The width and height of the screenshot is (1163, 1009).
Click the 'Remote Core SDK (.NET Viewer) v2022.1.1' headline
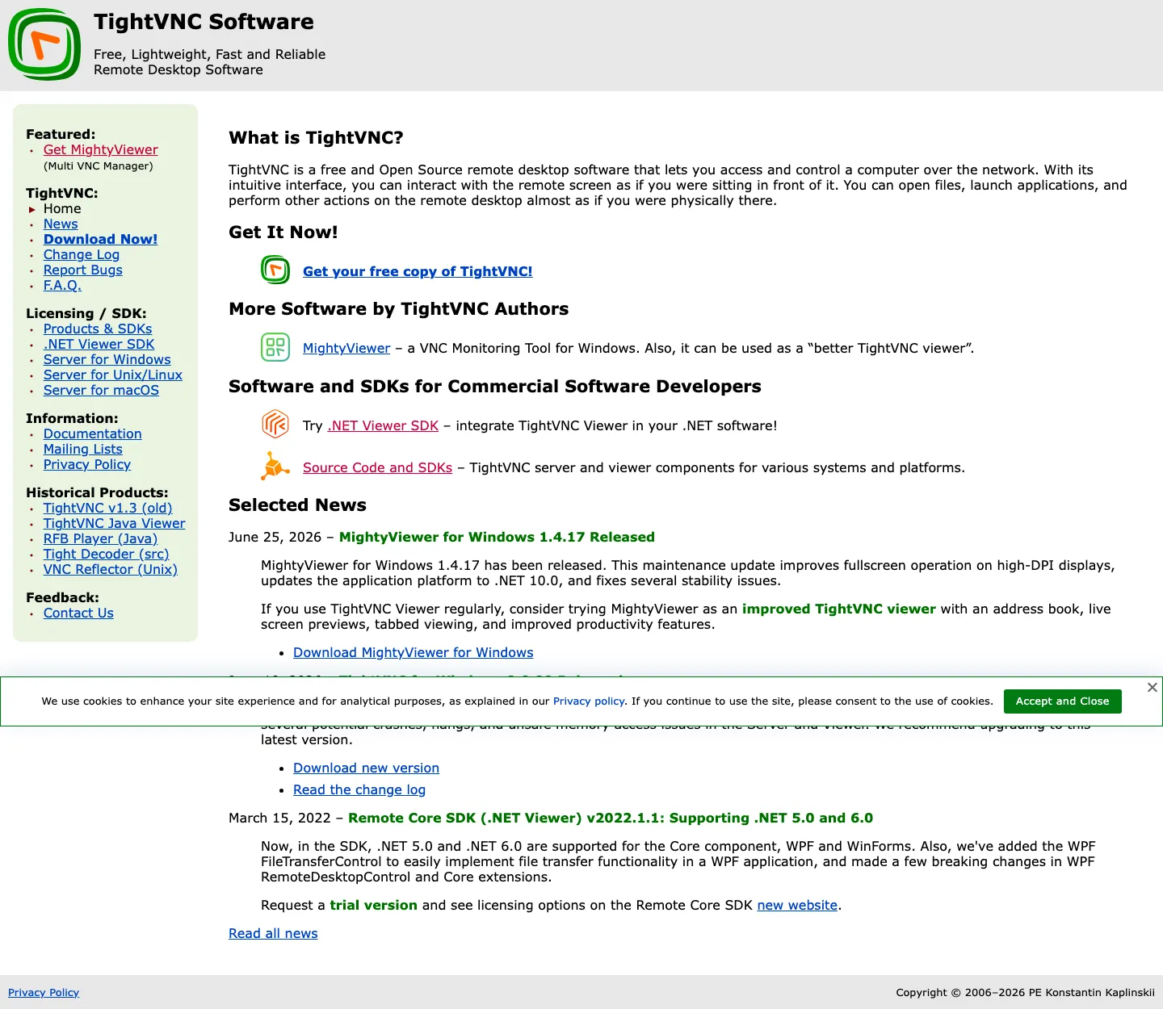[x=611, y=818]
